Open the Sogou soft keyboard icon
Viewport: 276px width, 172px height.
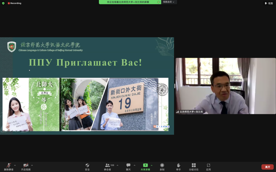point(164,127)
